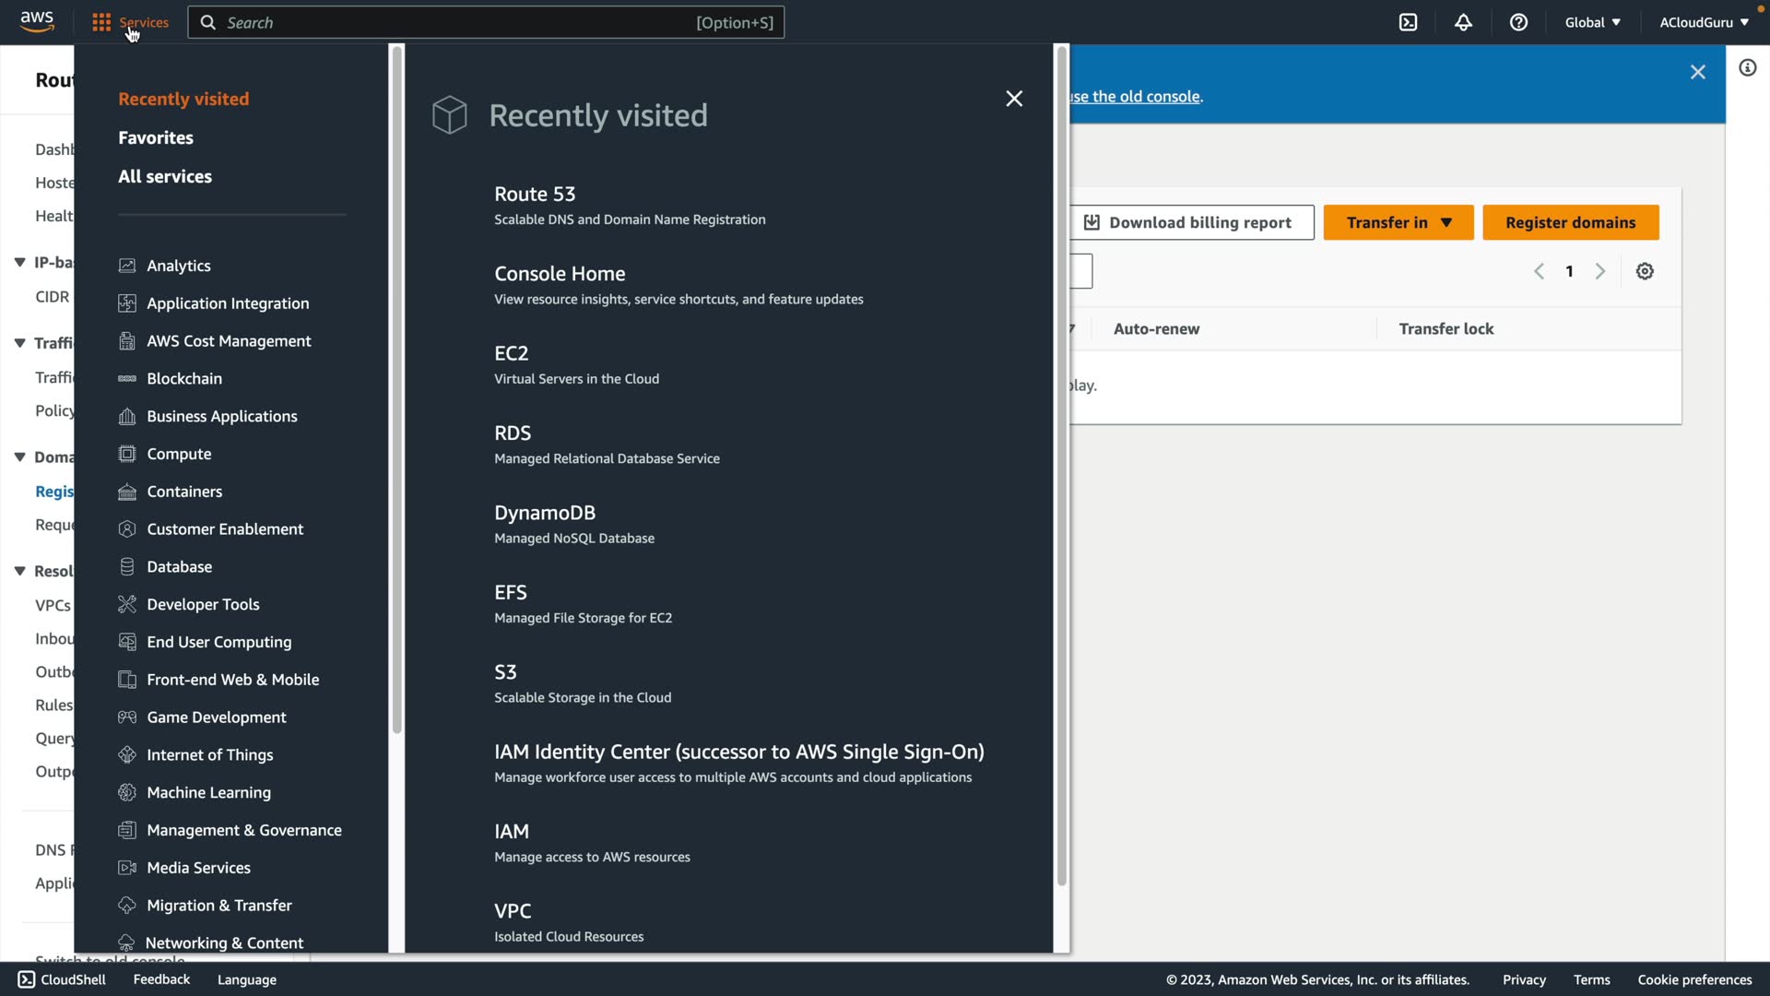
Task: Open the Transfer in dropdown
Action: tap(1398, 222)
